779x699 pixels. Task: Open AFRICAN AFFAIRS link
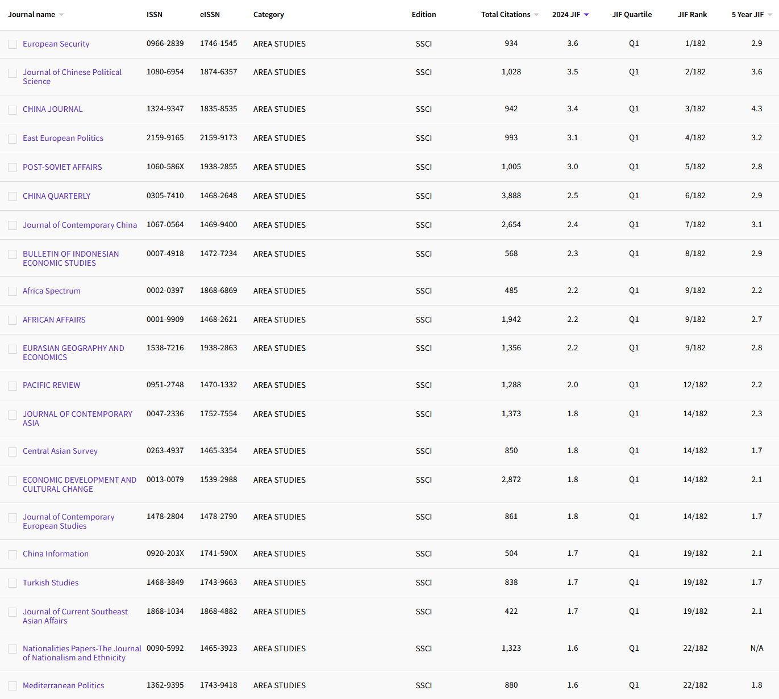pyautogui.click(x=54, y=320)
